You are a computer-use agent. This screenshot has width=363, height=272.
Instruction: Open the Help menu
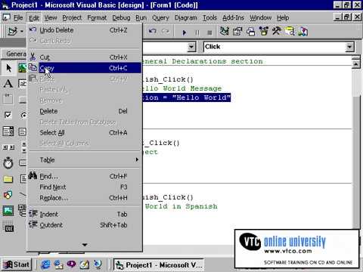pos(283,17)
